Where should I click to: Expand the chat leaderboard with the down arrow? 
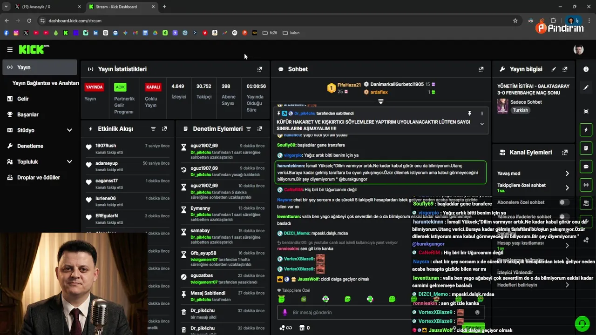pos(380,101)
